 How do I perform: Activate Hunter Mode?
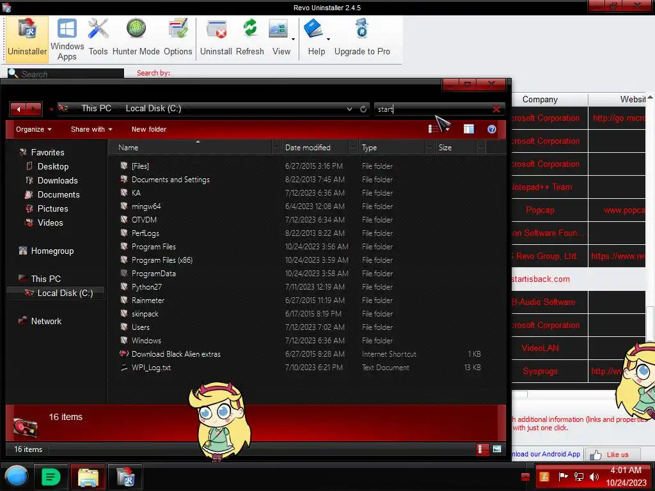point(136,39)
